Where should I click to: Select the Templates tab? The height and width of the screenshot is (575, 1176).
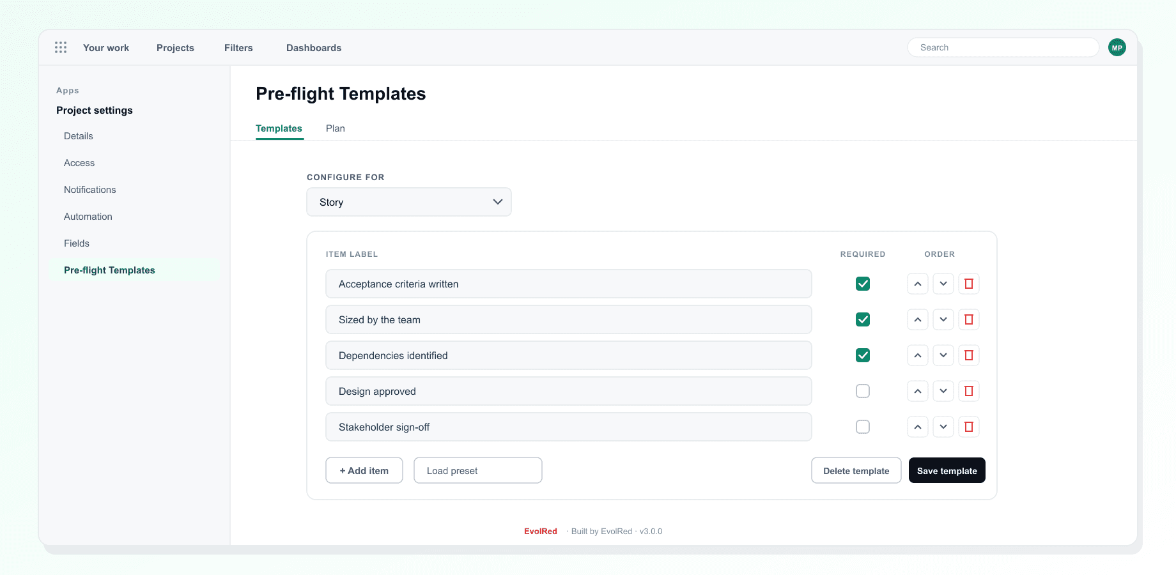point(279,128)
